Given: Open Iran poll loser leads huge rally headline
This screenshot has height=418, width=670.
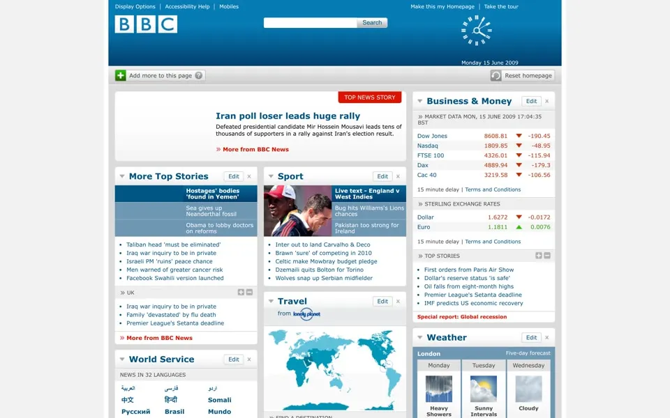Looking at the screenshot, I should click(288, 116).
